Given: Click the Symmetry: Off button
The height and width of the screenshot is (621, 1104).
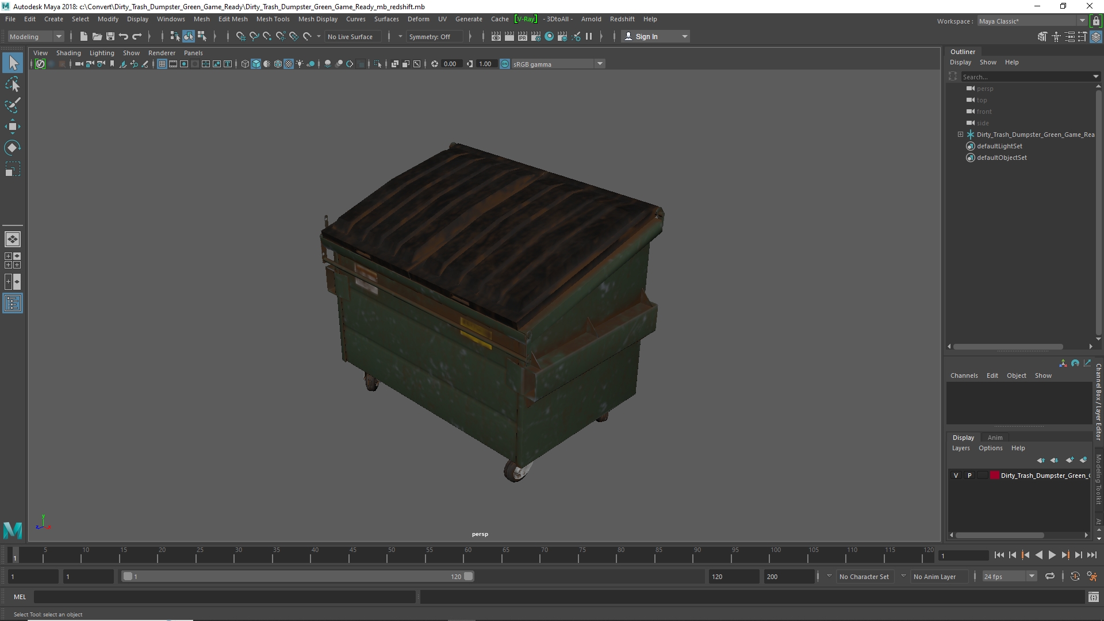Looking at the screenshot, I should pyautogui.click(x=434, y=36).
